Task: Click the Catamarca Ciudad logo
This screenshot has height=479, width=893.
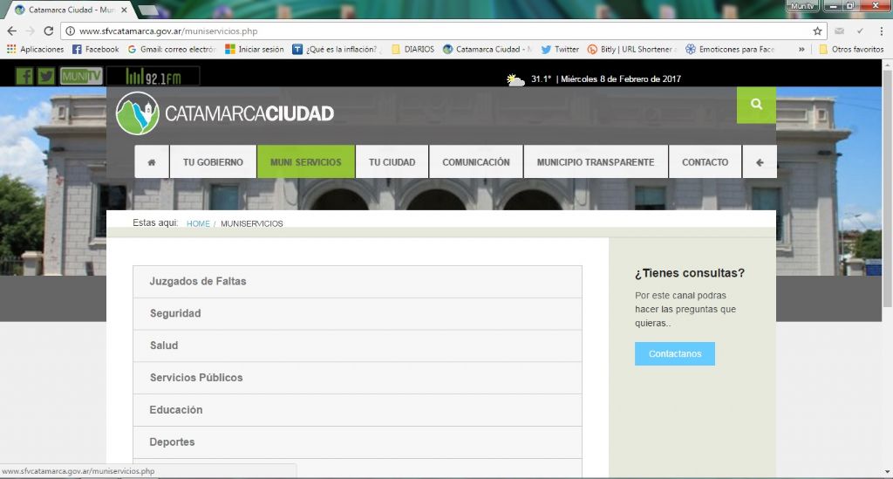Action: click(225, 113)
